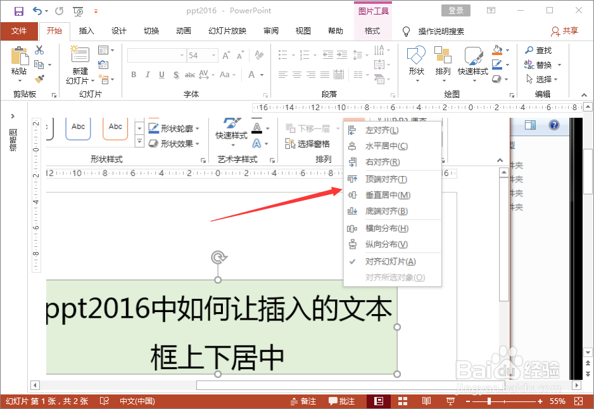Switch to Reading view icon

426,401
